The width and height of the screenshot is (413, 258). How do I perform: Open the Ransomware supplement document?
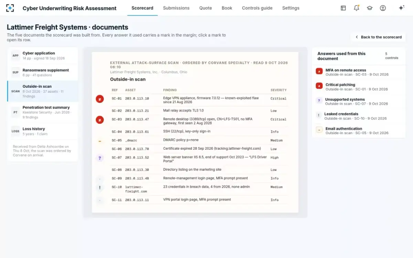click(x=43, y=73)
